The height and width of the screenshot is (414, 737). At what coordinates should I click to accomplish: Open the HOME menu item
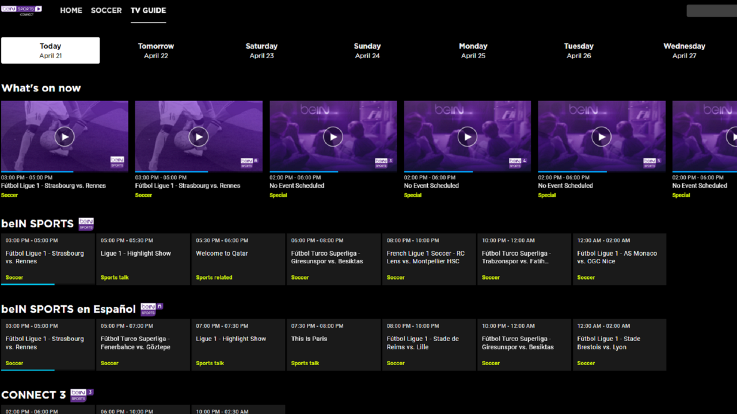coord(71,10)
